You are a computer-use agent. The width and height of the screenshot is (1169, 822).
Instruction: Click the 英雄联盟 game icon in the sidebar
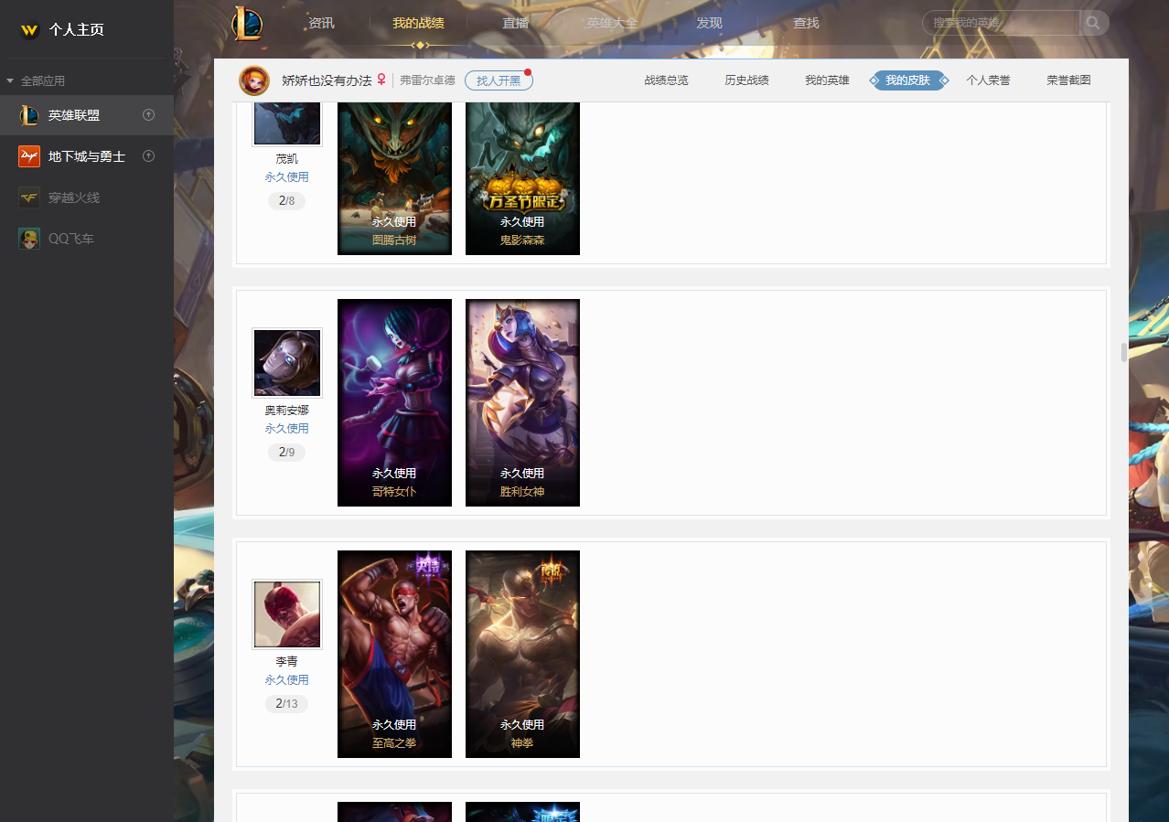[29, 115]
